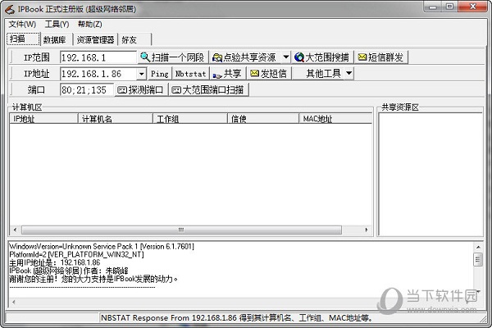
Task: Click the IP地址 combo box field
Action: pos(98,74)
